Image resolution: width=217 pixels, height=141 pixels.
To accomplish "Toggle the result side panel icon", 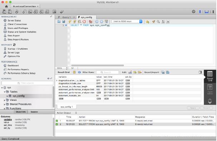I will (x=200, y=72).
